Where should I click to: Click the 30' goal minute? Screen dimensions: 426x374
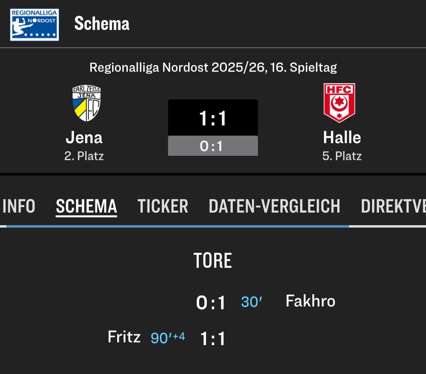click(252, 302)
